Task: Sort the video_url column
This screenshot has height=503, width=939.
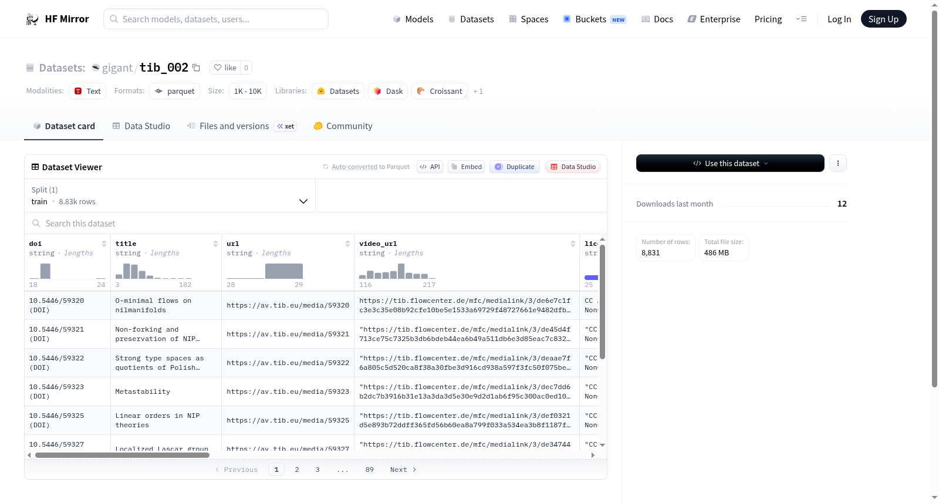Action: point(573,244)
